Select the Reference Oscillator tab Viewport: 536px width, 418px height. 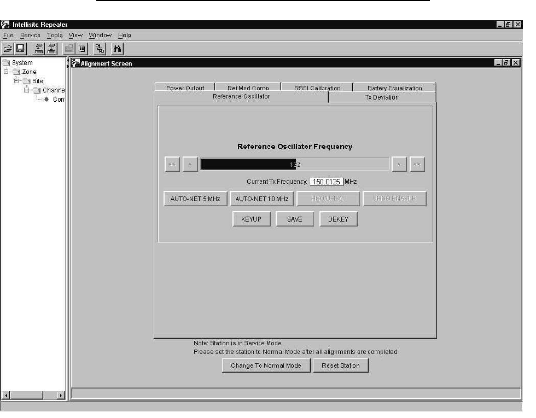pyautogui.click(x=241, y=96)
